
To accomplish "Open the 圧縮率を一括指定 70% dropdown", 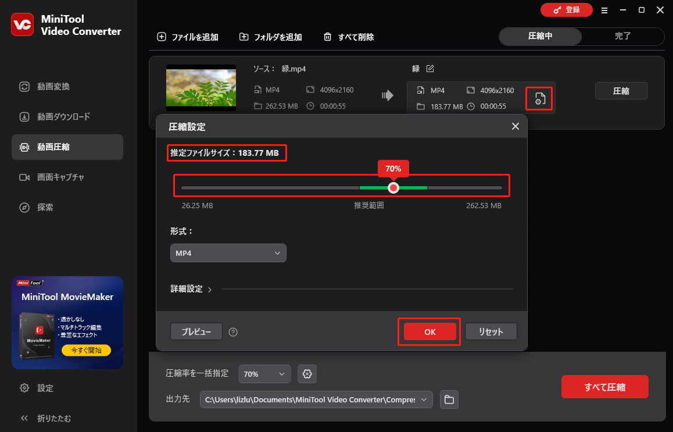I will [264, 374].
